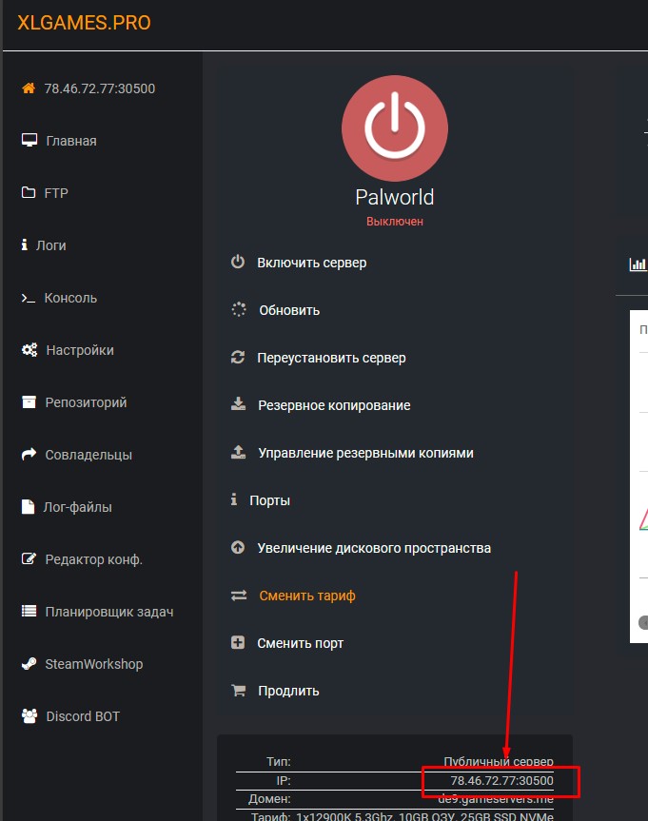Click the statistics chart icon on right edge
This screenshot has width=648, height=821.
click(636, 264)
